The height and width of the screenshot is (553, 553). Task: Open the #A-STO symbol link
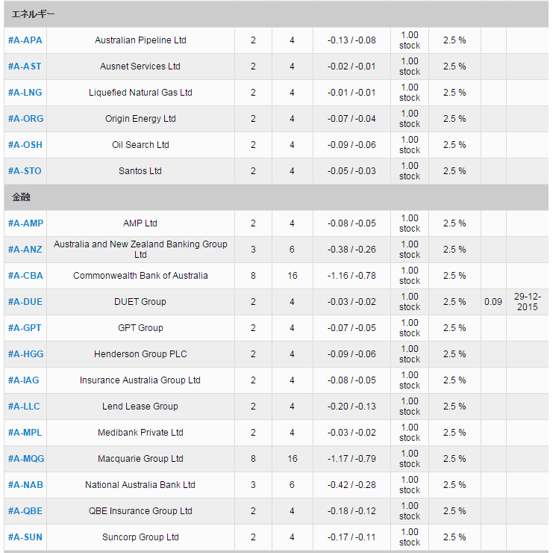pyautogui.click(x=25, y=171)
